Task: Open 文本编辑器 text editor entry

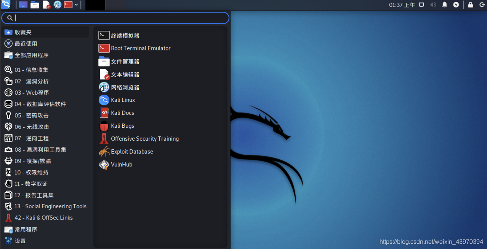Action: [160, 75]
